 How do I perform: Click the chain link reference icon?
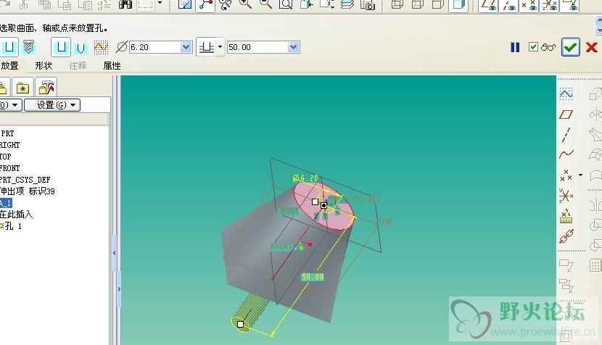[x=566, y=236]
